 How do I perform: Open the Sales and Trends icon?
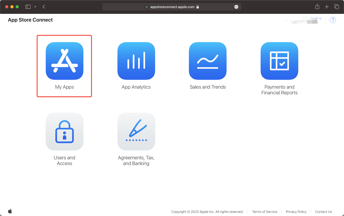tap(208, 61)
